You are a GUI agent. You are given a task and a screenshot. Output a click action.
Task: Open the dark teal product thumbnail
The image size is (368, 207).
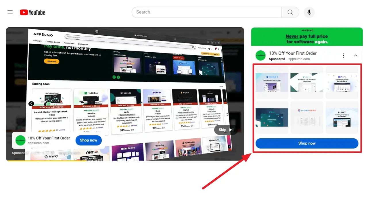pos(272,117)
